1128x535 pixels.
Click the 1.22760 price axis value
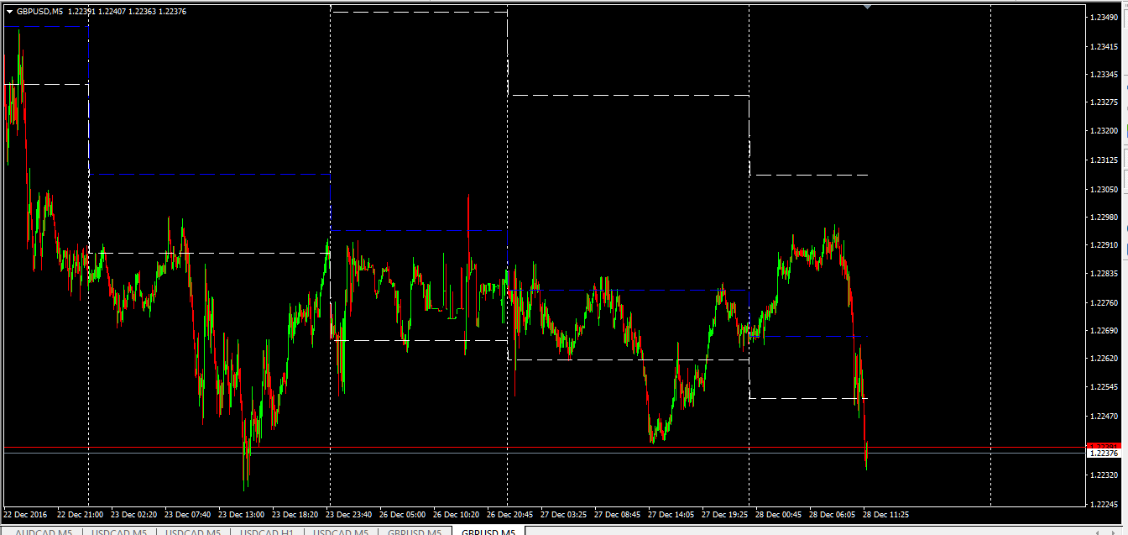1104,302
